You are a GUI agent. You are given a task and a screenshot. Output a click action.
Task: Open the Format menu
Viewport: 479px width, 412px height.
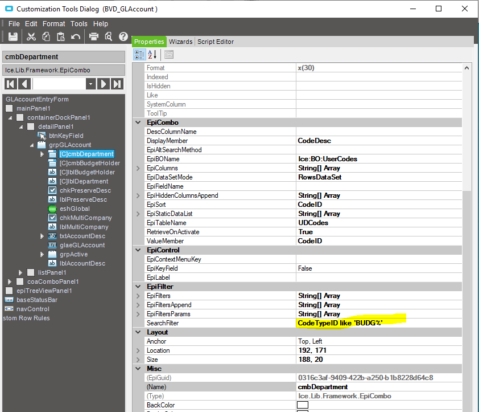[x=54, y=24]
